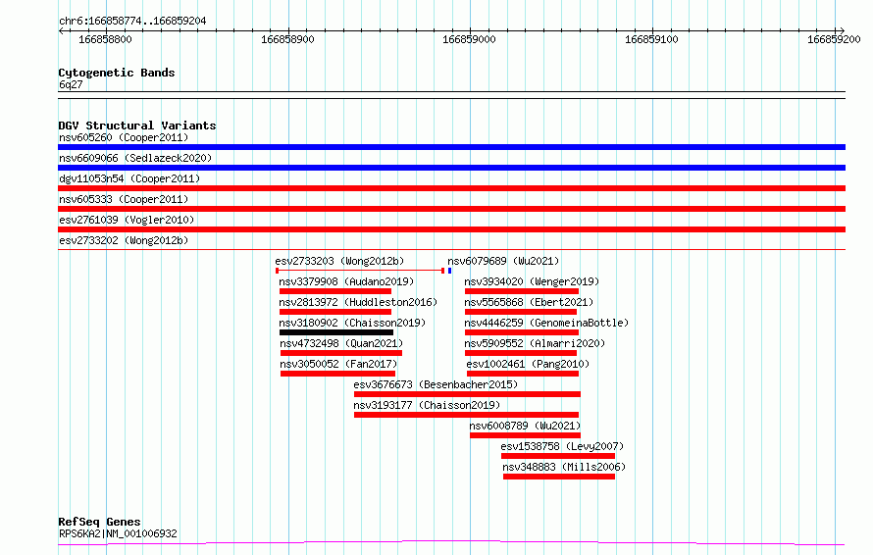Open nsv3050052 (Fan2017) label
Viewport: 873px width, 555px height.
(338, 364)
